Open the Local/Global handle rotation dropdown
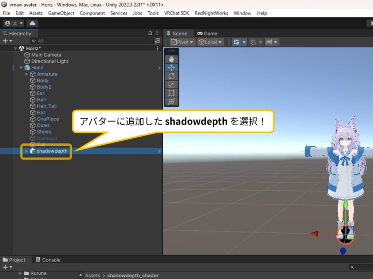The width and height of the screenshot is (373, 279). pos(210,42)
